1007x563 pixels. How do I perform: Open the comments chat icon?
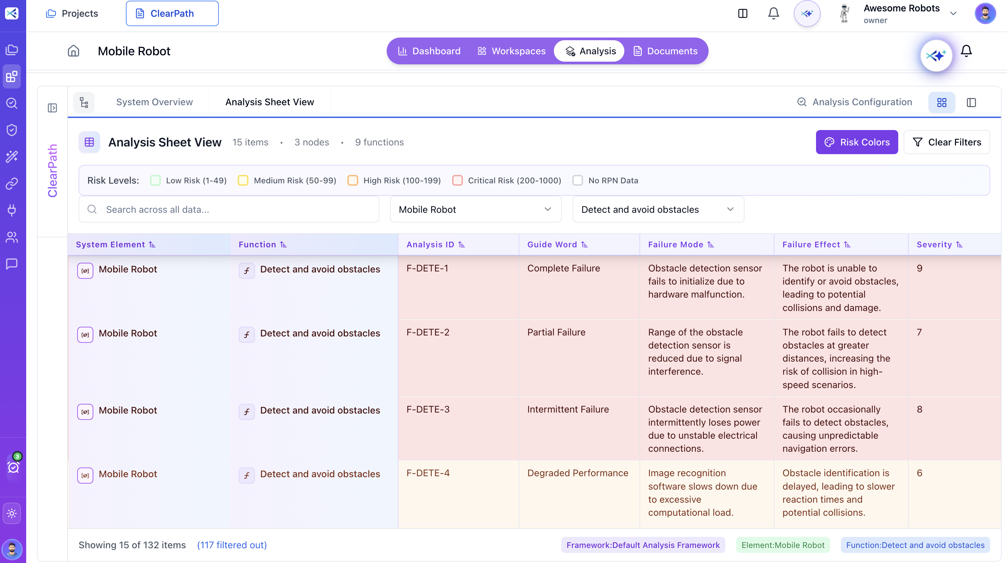pyautogui.click(x=12, y=264)
